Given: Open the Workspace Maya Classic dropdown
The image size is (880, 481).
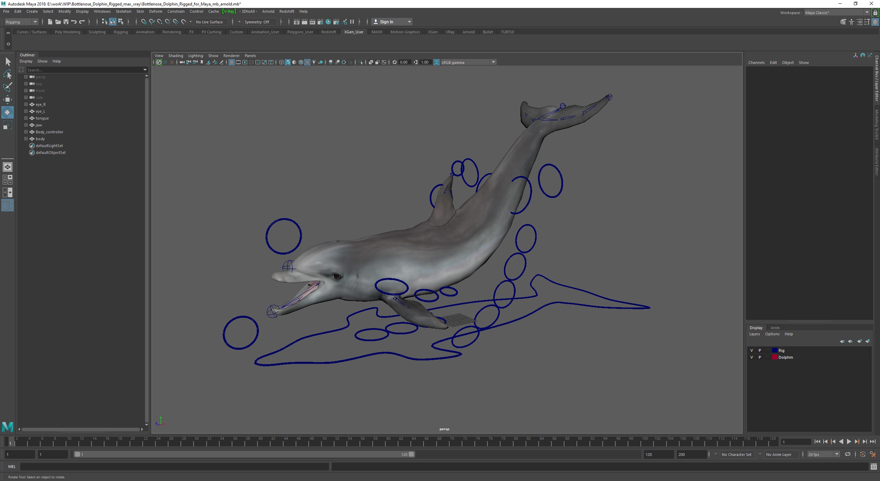Looking at the screenshot, I should (837, 13).
